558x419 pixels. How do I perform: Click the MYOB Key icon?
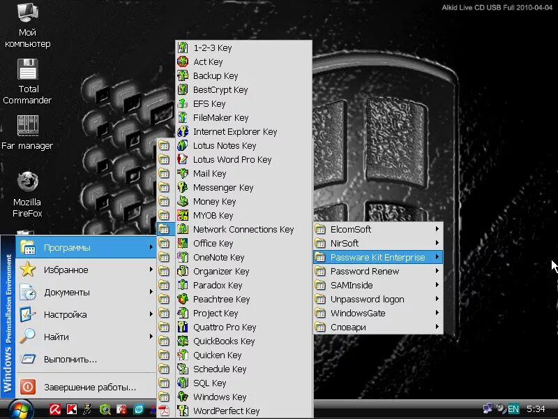[x=183, y=215]
